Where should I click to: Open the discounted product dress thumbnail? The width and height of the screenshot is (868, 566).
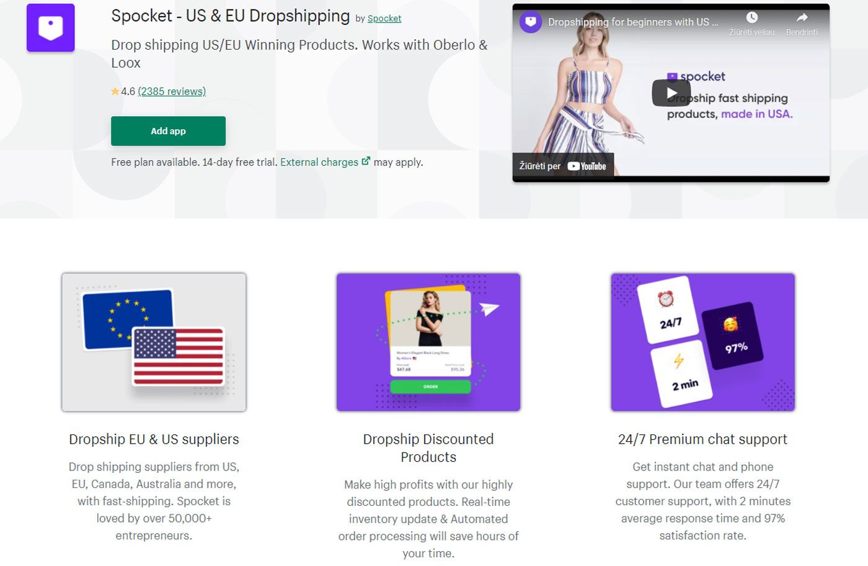[x=428, y=342]
